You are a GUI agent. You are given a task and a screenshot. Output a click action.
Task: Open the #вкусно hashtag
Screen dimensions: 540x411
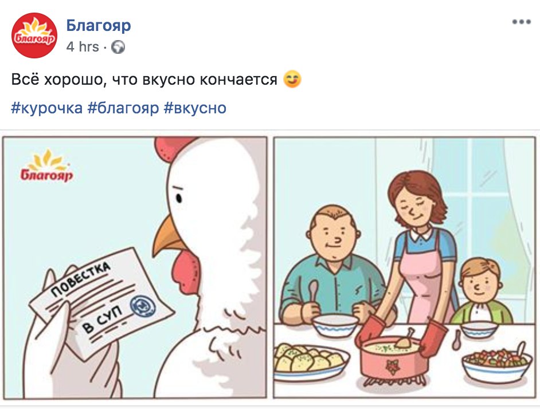(x=195, y=108)
